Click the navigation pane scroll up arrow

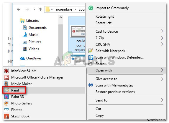(x=60, y=17)
